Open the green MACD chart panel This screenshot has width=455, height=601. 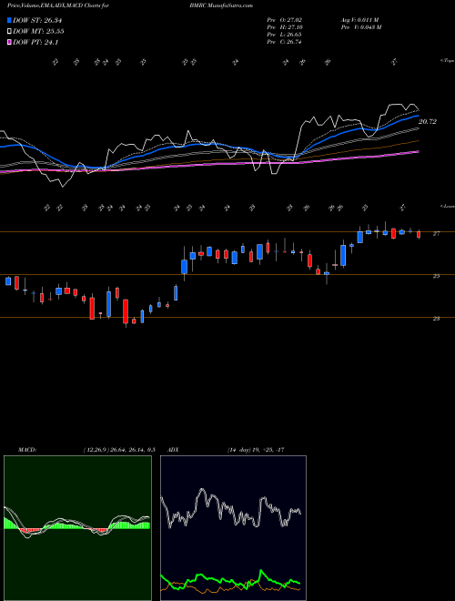tap(77, 528)
